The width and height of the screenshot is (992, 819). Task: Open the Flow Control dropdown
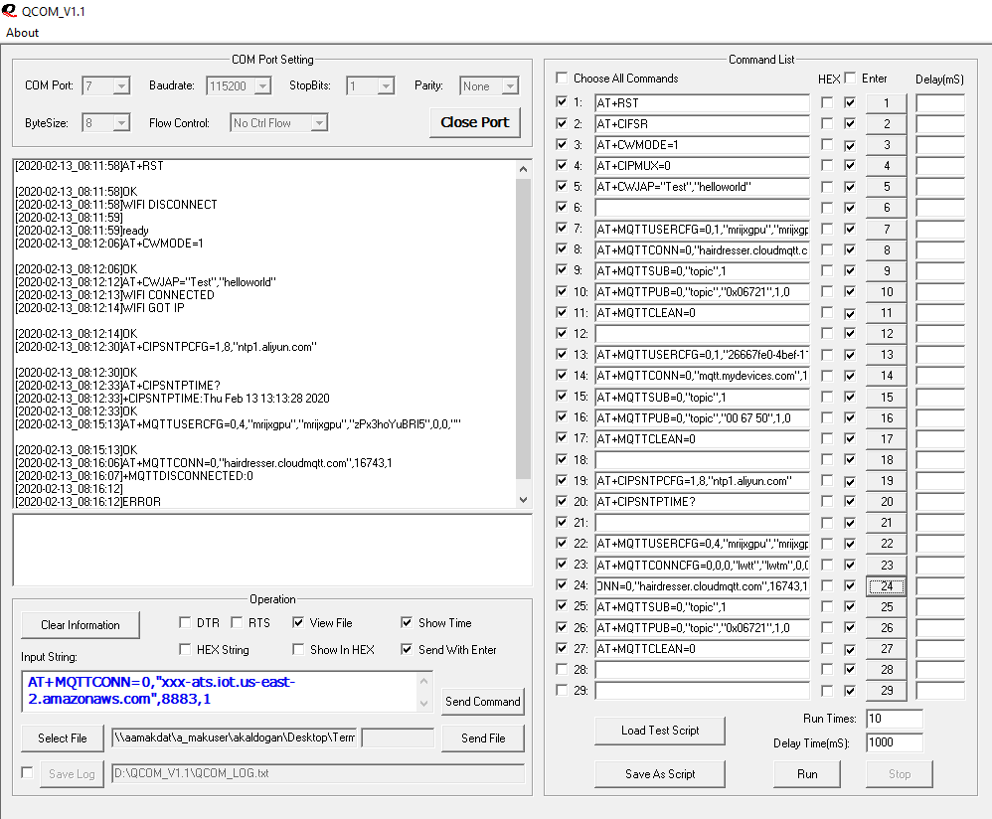320,121
